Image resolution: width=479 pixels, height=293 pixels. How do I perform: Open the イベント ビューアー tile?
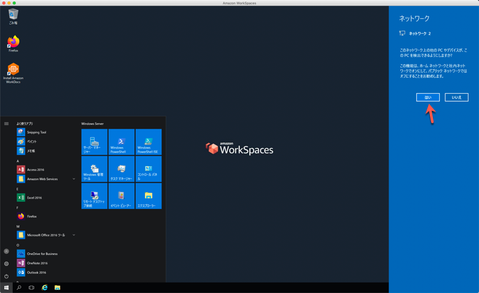[x=121, y=196]
